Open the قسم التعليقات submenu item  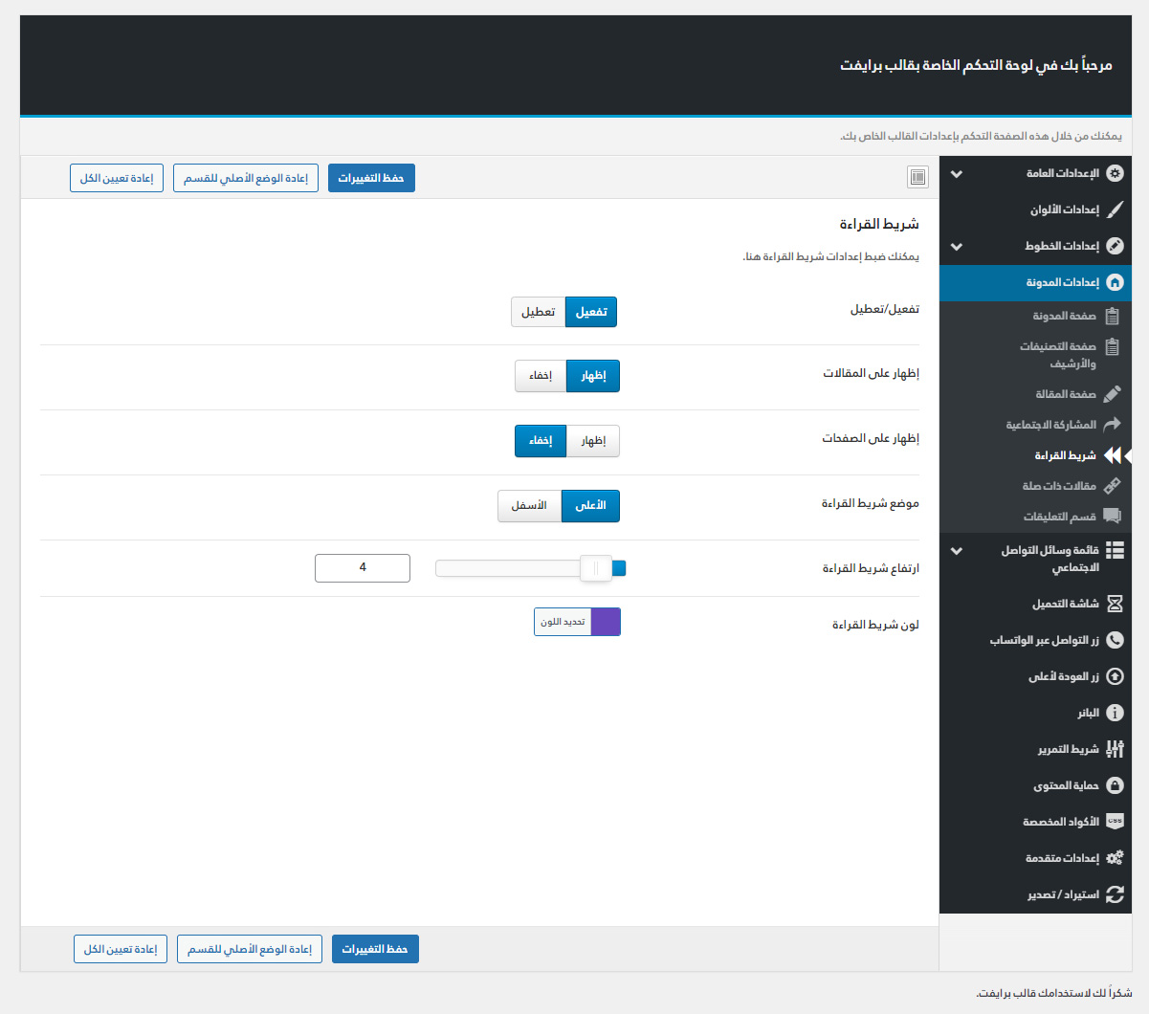click(1059, 517)
